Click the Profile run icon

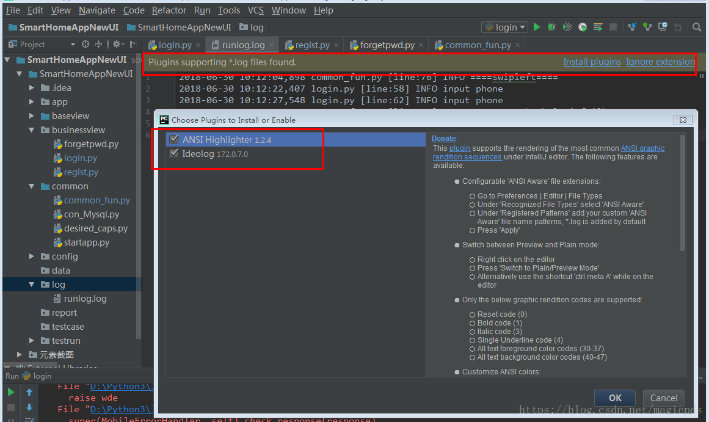[583, 27]
